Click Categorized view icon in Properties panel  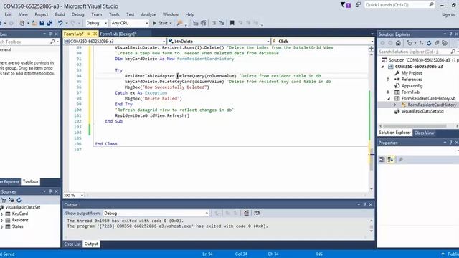(x=382, y=159)
